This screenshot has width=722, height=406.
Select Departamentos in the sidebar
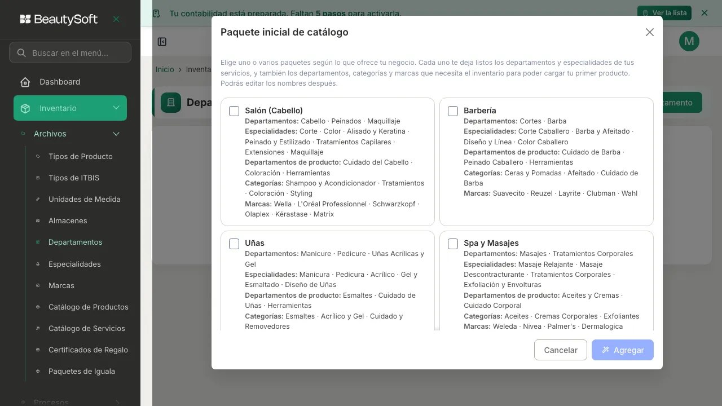point(76,242)
